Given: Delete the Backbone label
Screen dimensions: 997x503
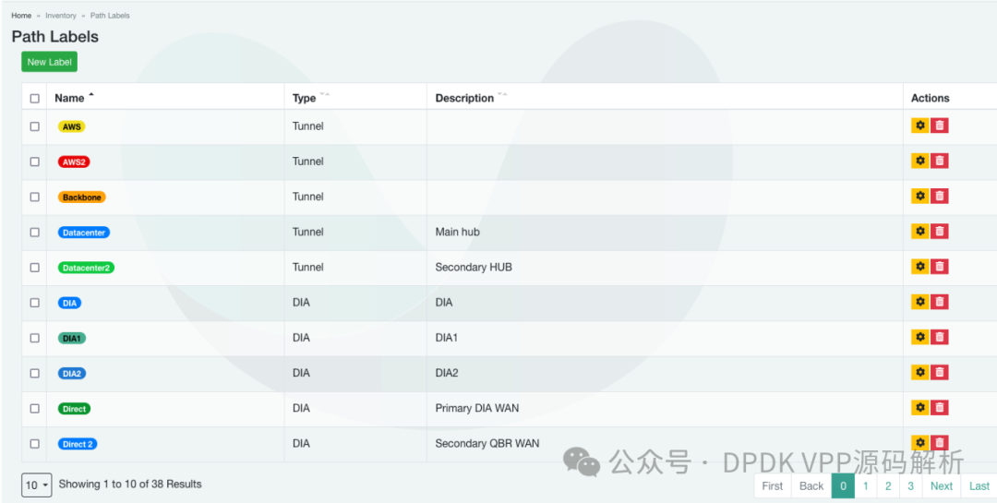Looking at the screenshot, I should pos(939,196).
